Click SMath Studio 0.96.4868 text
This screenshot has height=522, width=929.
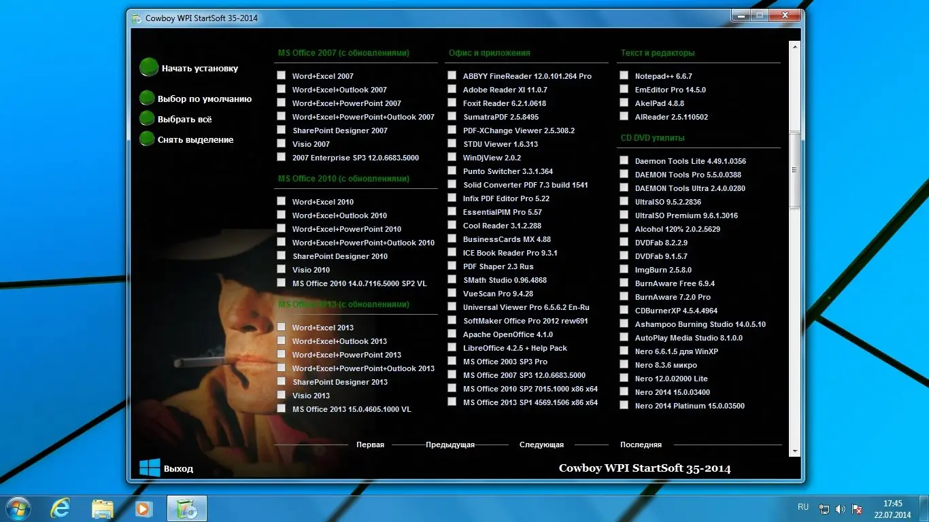pyautogui.click(x=505, y=280)
